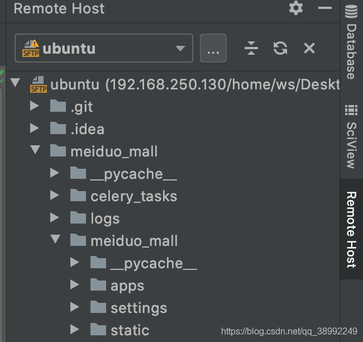
Task: Expand the .idea folder arrow
Action: pos(35,128)
